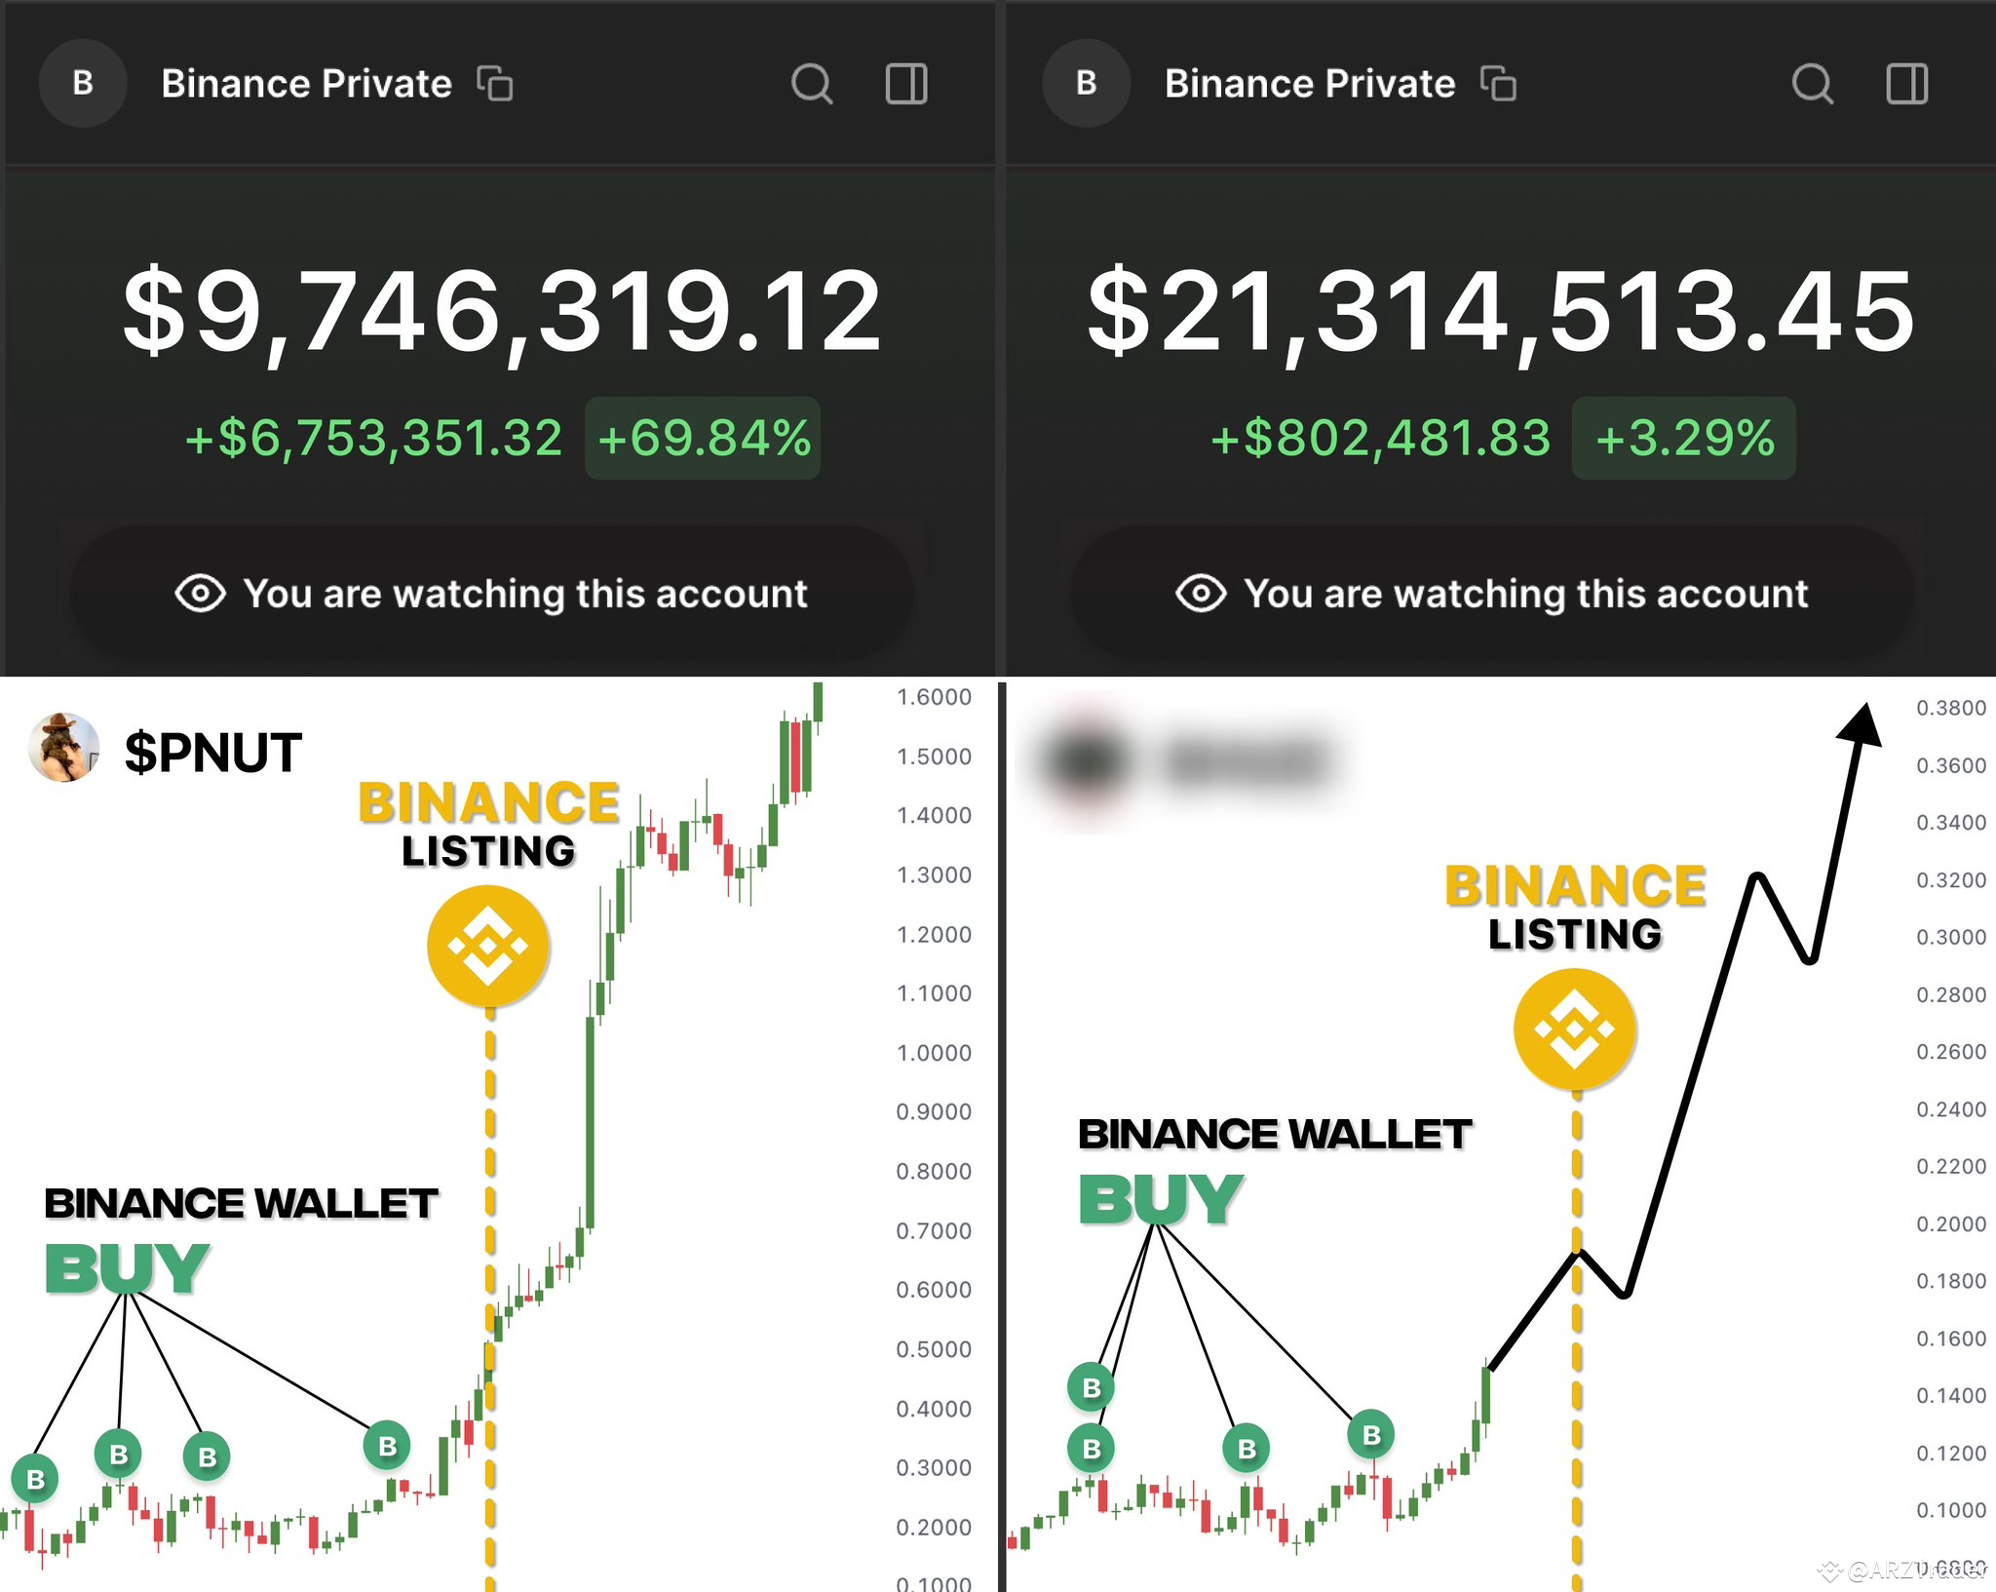
Task: Click the Binance listing logo on $PNUT chart
Action: coord(488,944)
